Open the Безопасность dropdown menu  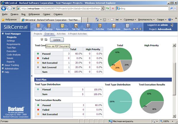click(x=146, y=20)
